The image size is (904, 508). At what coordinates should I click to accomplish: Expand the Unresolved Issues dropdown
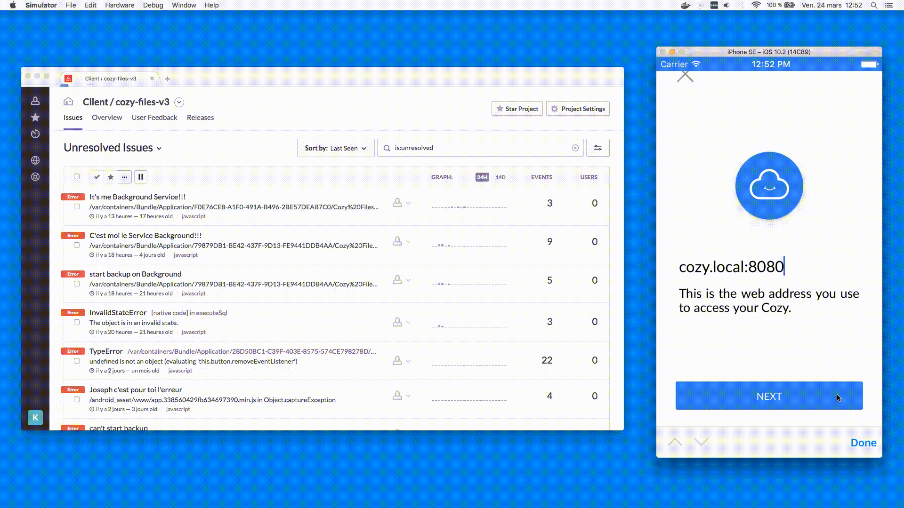[113, 148]
